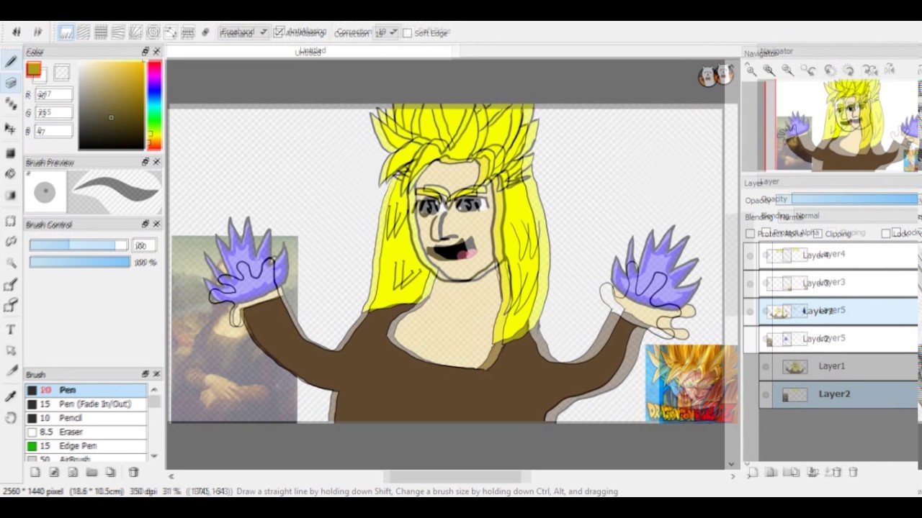Select the Fill rectangle tool icon
This screenshot has height=518, width=922.
pos(11,153)
